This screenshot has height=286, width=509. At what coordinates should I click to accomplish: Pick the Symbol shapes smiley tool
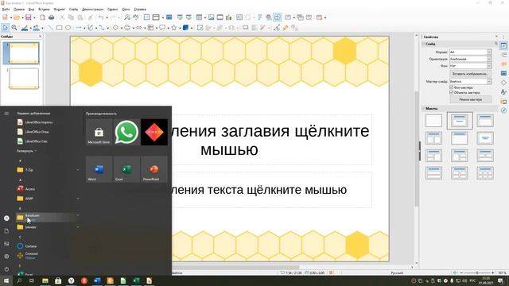(x=127, y=28)
